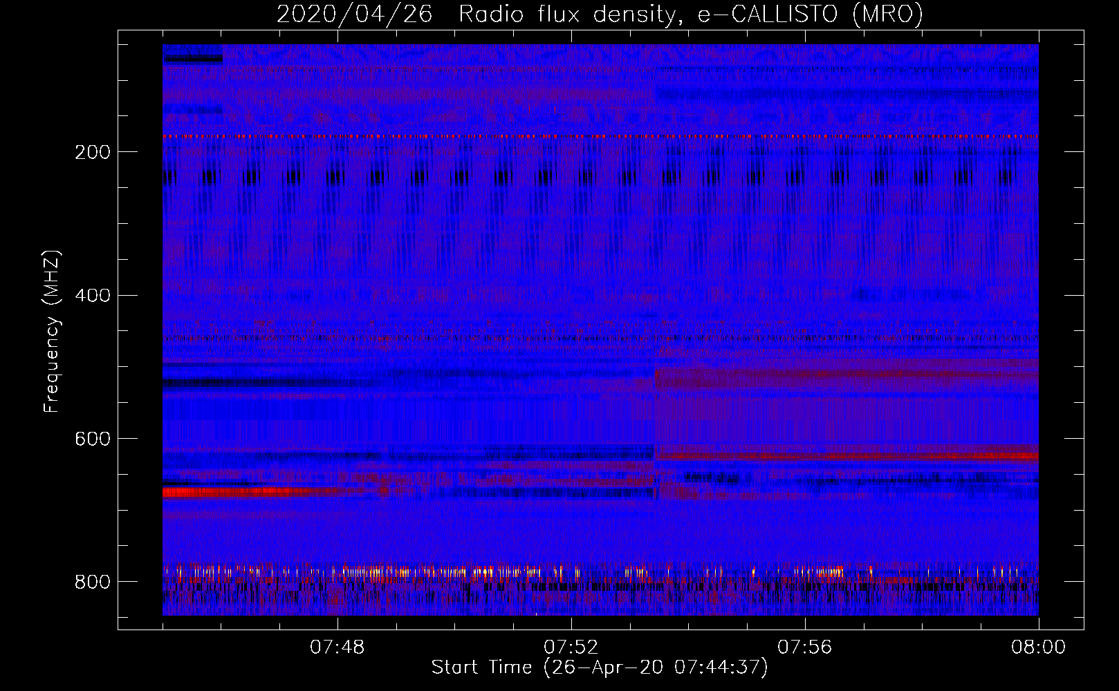Viewport: 1119px width, 691px height.
Task: Click the '07:48' time tick label
Action: (337, 647)
